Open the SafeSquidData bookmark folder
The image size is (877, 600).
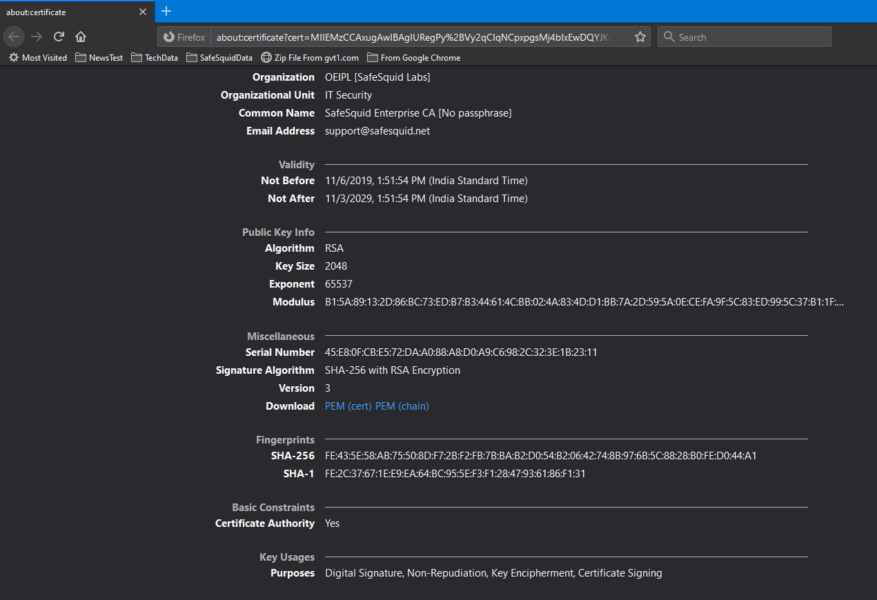(219, 58)
